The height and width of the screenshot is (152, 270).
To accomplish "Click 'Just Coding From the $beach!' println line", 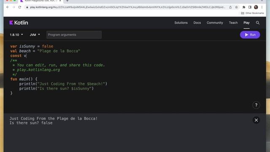I will pos(63,84).
